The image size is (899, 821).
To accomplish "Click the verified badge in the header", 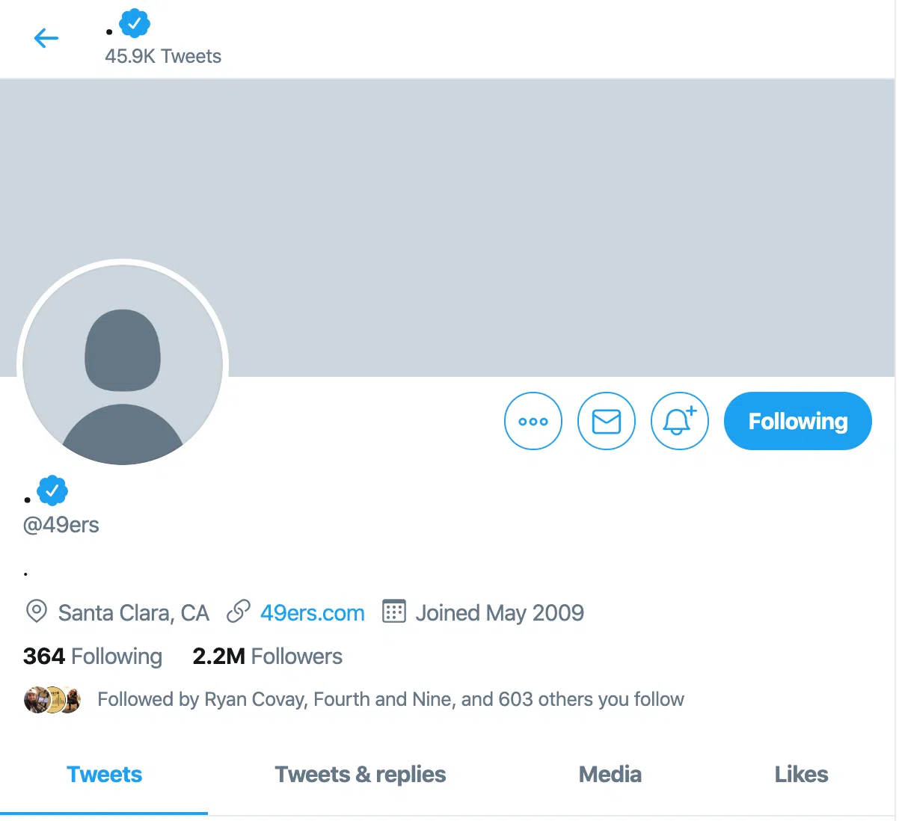I will point(135,24).
